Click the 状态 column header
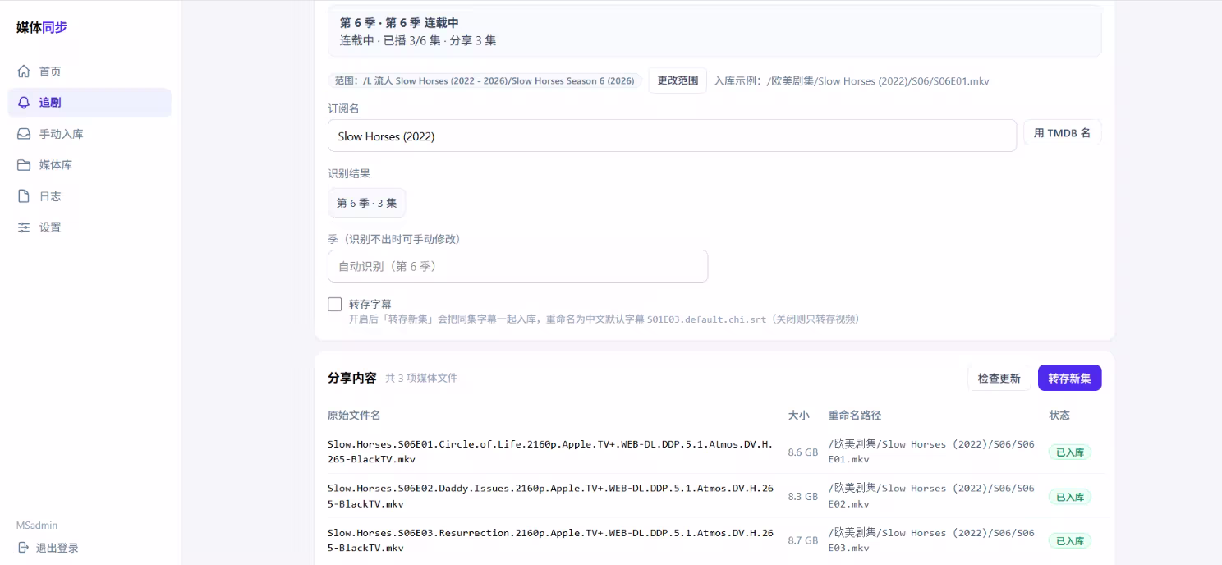The width and height of the screenshot is (1222, 565). pos(1059,416)
